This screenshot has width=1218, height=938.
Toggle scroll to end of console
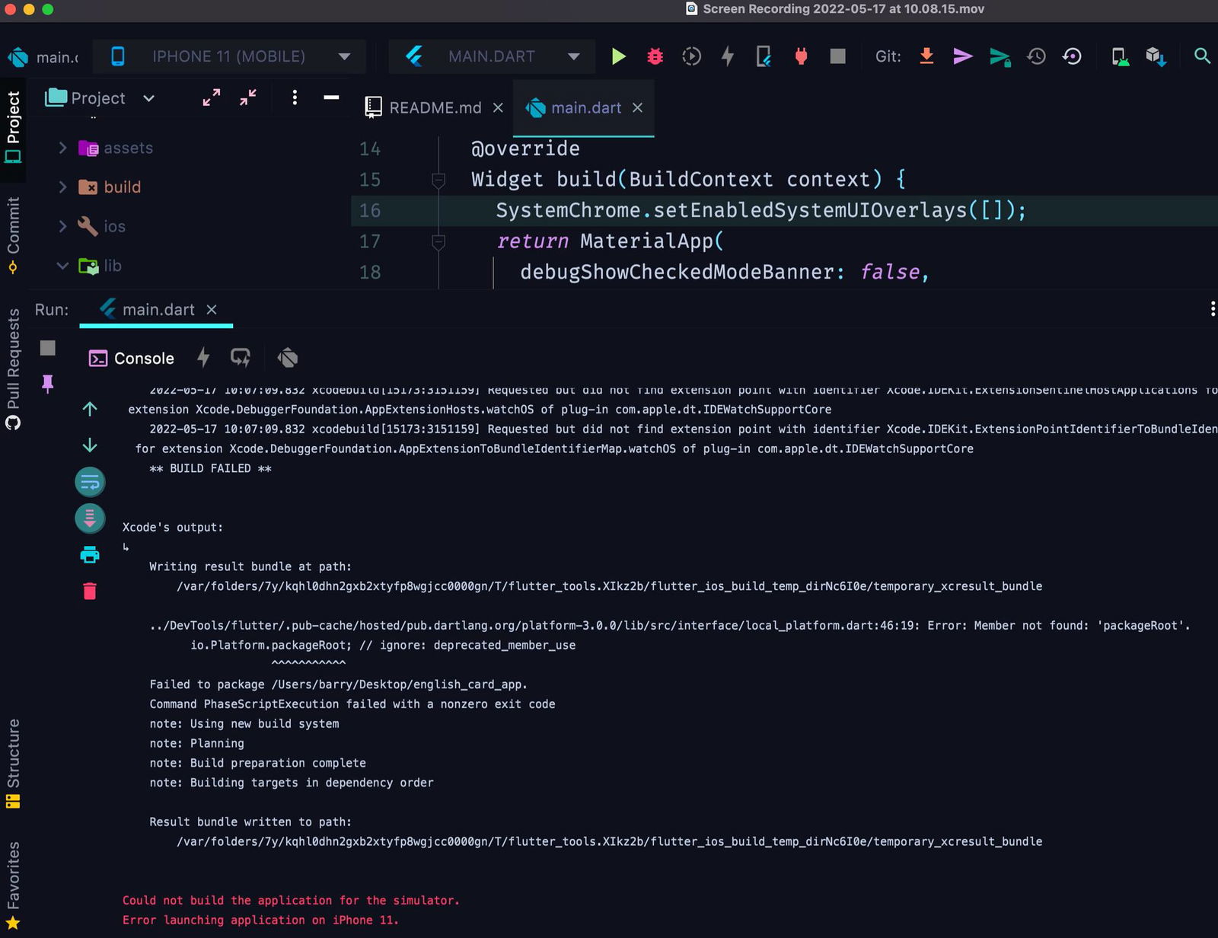coord(90,518)
